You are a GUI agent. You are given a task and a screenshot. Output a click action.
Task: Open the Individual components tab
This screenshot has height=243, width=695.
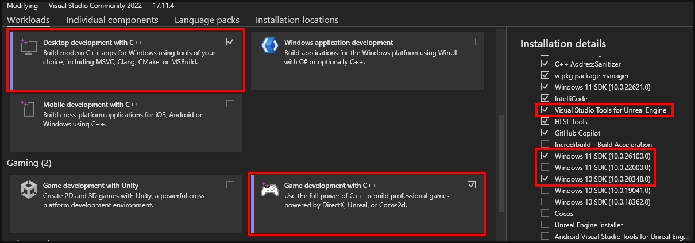(x=112, y=20)
